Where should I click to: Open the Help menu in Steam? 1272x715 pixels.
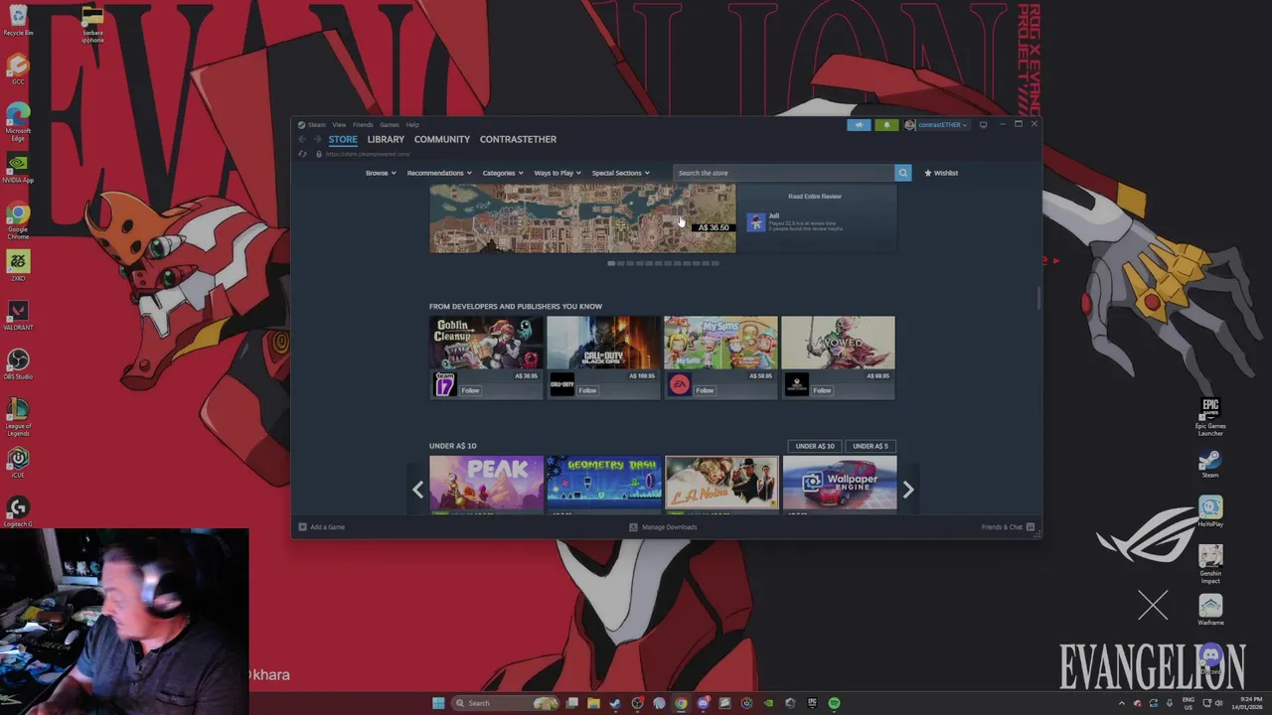pyautogui.click(x=412, y=125)
